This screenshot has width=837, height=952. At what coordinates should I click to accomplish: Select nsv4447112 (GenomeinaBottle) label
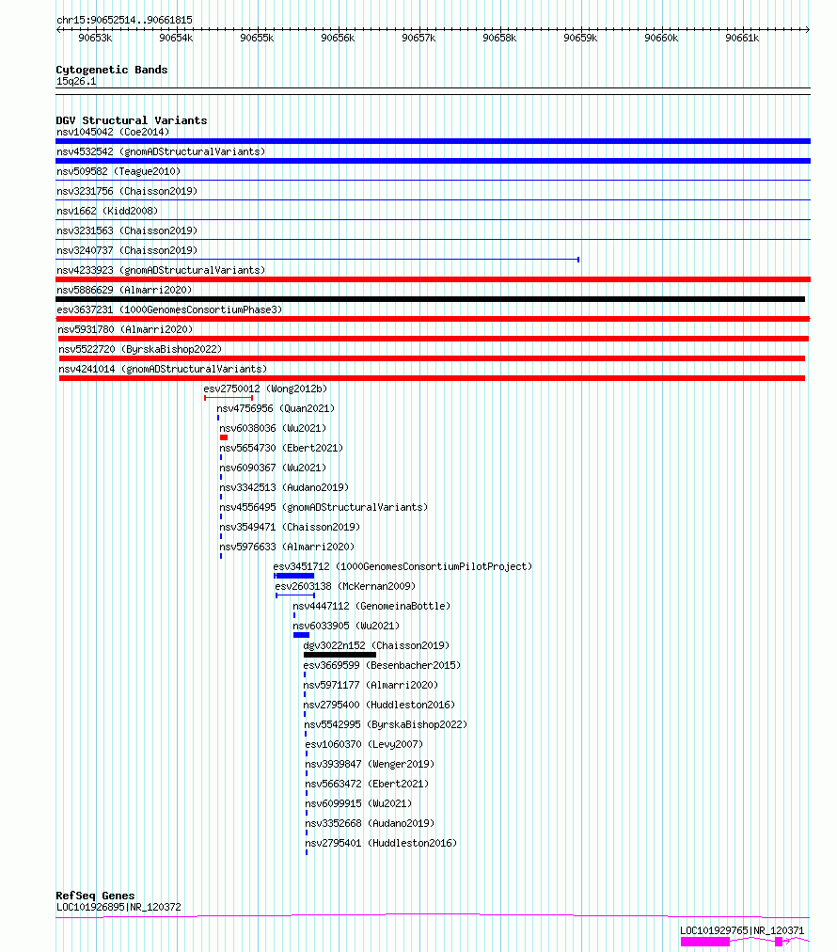click(x=371, y=606)
